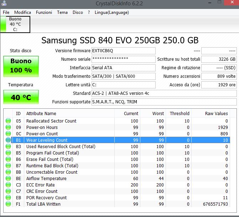Select the POR Recovery Count attribute name

coord(47,198)
